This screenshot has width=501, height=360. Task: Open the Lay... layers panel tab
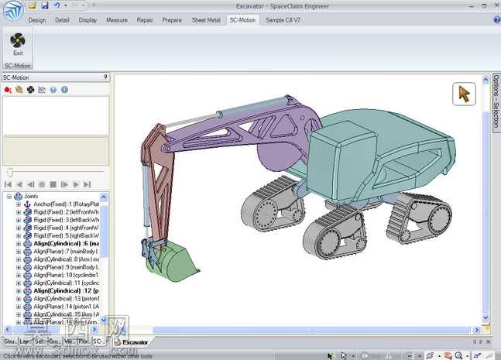click(24, 341)
